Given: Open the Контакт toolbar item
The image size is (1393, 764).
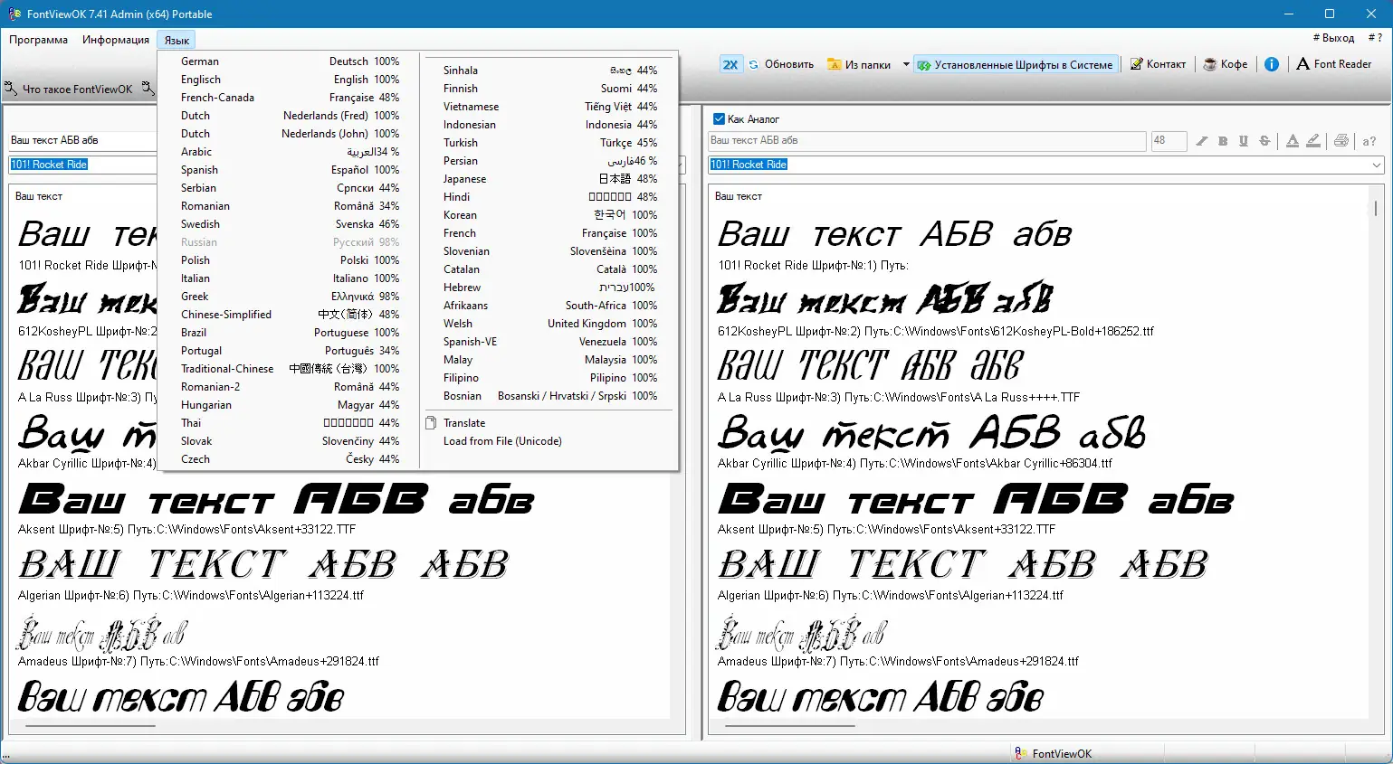Looking at the screenshot, I should point(1158,64).
